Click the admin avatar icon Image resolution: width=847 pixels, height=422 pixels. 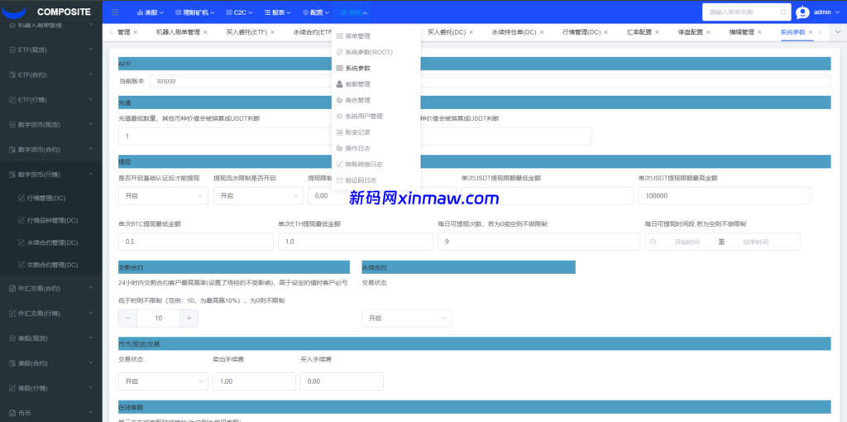tap(802, 12)
